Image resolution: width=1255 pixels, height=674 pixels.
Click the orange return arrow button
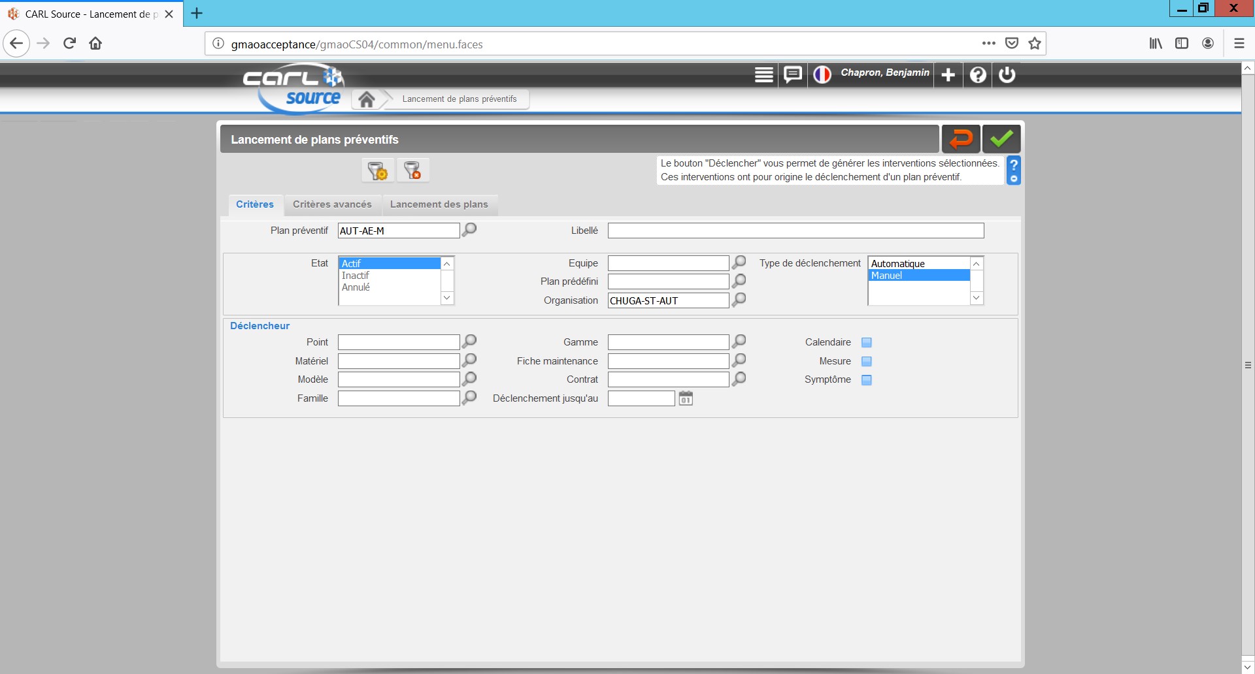960,139
